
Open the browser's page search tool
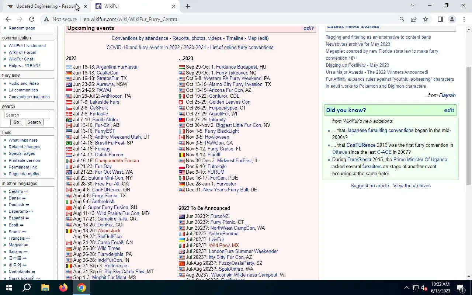click(402, 19)
